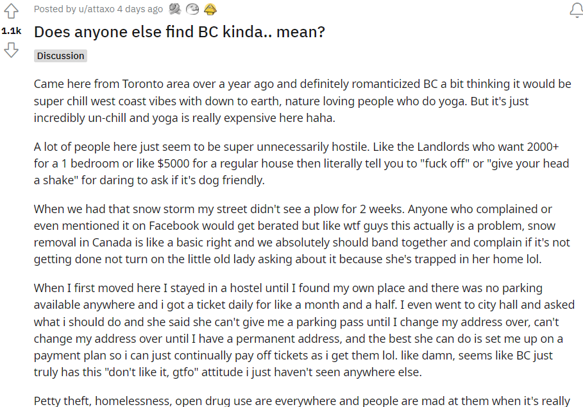This screenshot has width=583, height=407.
Task: Downvote the post about BC
Action: point(11,50)
